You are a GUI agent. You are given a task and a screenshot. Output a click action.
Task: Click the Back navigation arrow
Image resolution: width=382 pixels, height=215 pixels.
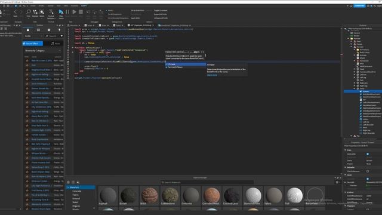(x=16, y=12)
